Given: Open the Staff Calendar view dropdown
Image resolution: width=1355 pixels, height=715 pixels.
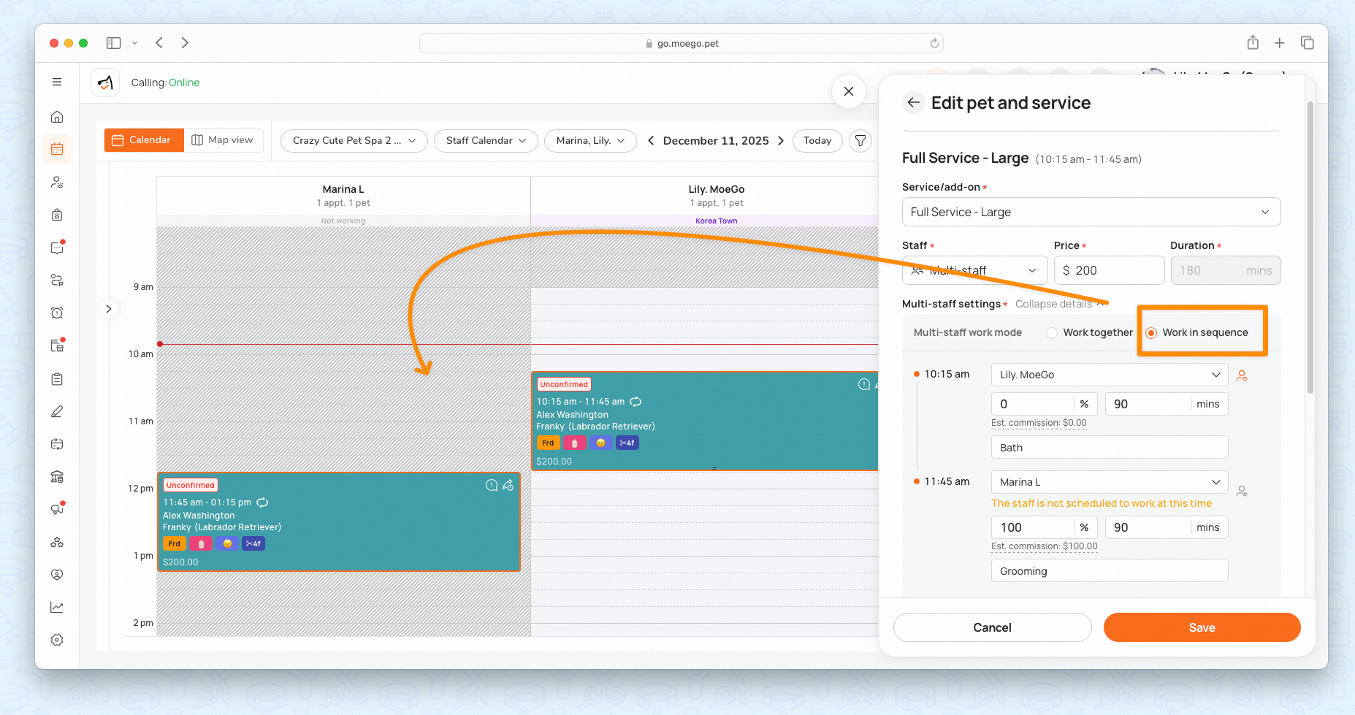Looking at the screenshot, I should pos(486,140).
